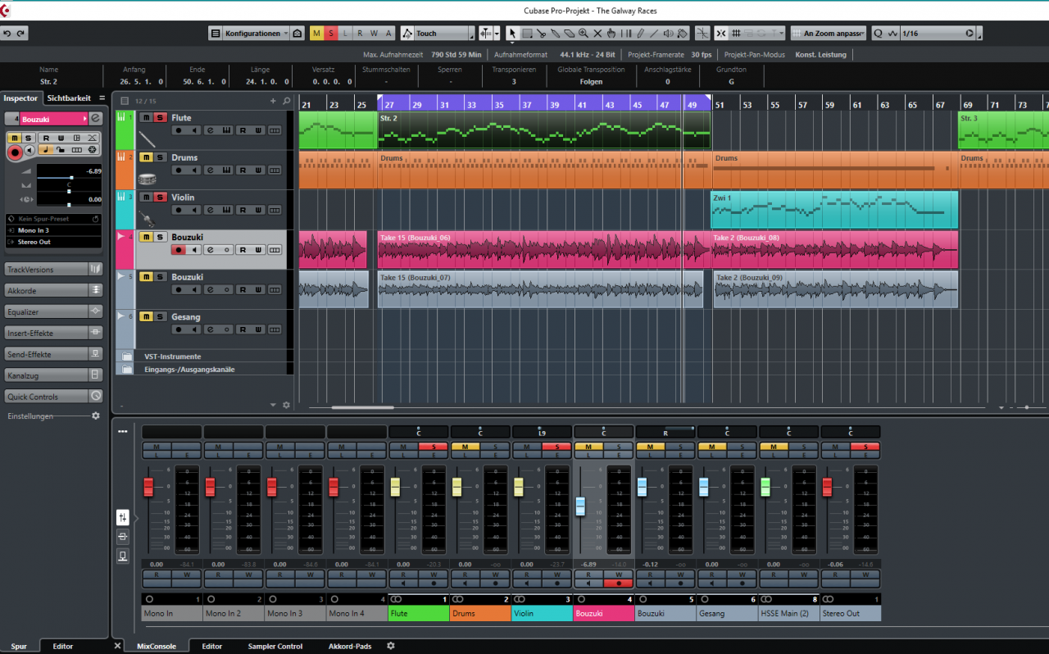The width and height of the screenshot is (1049, 654).
Task: Expand the Insert-Effekte inspector section
Action: [53, 334]
